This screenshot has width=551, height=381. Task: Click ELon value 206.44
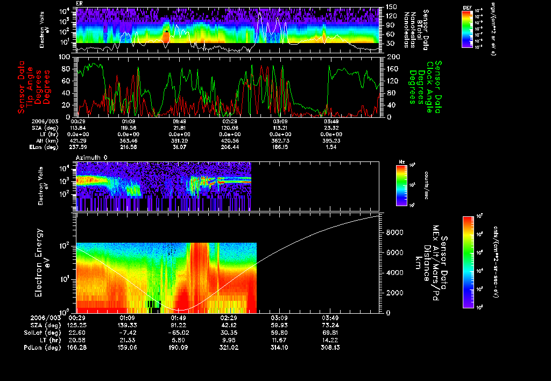click(230, 147)
